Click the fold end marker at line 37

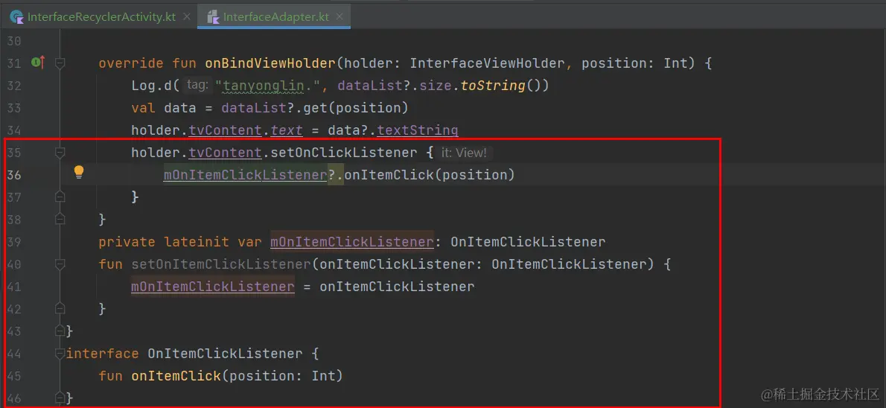point(60,197)
